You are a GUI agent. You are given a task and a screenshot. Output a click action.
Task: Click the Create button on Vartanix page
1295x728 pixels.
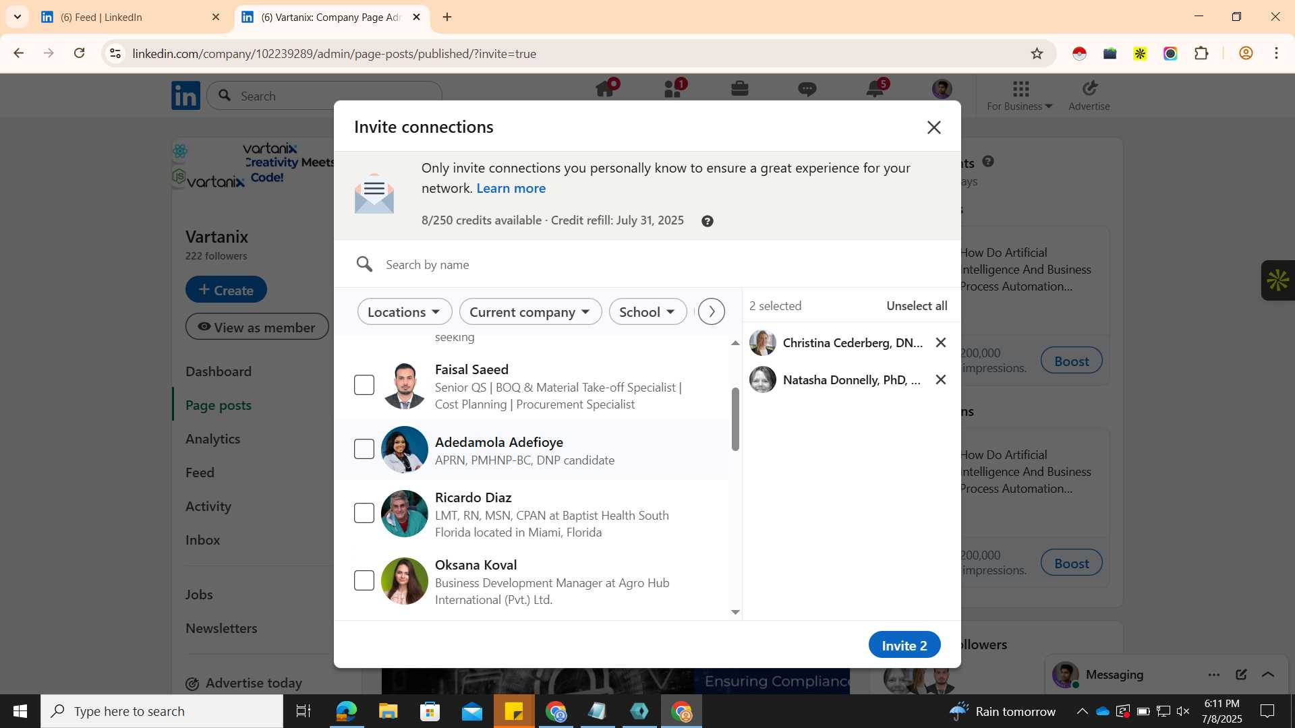click(227, 290)
